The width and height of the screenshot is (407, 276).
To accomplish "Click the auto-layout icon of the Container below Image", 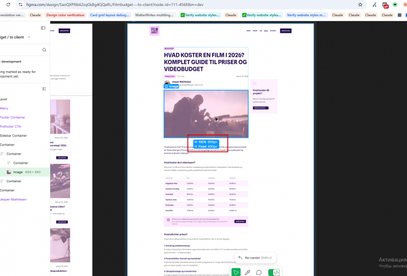I will [x=2, y=181].
